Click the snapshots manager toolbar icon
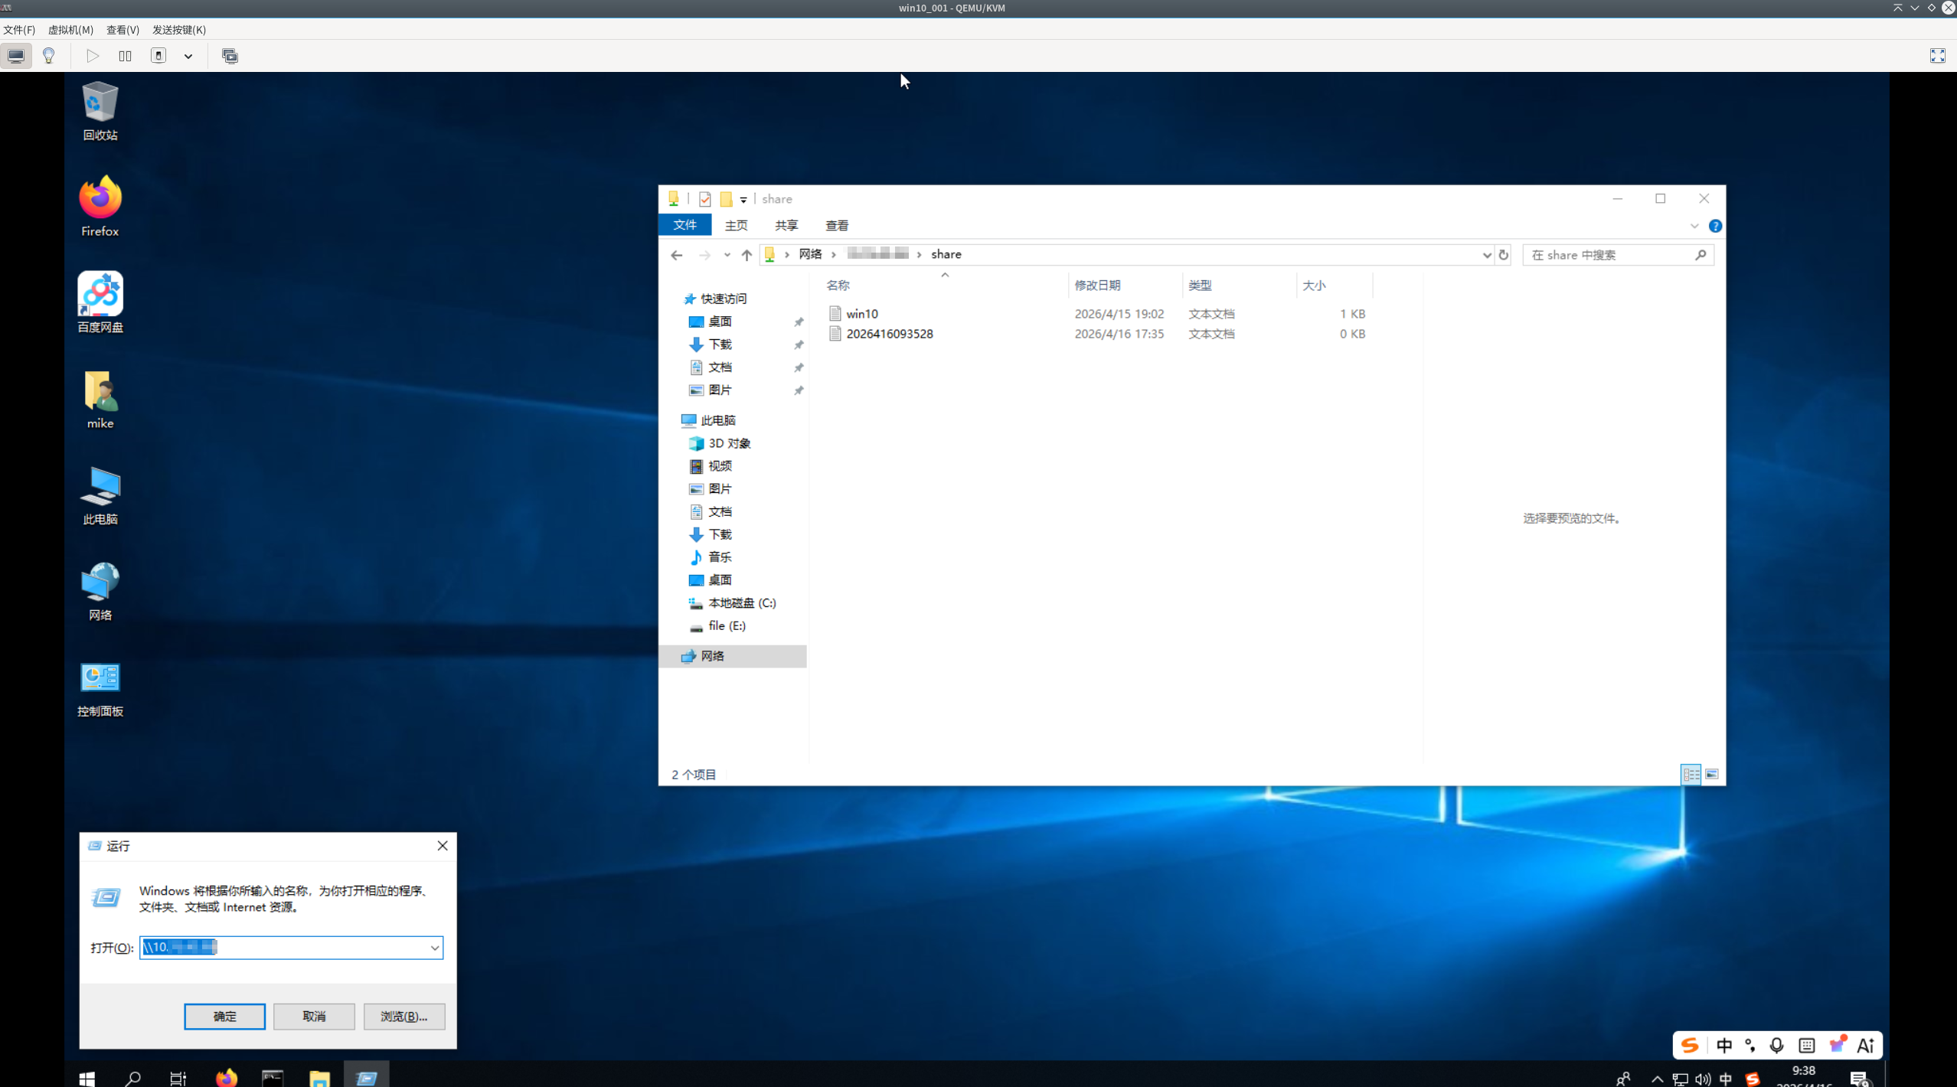The height and width of the screenshot is (1087, 1957). pyautogui.click(x=230, y=56)
